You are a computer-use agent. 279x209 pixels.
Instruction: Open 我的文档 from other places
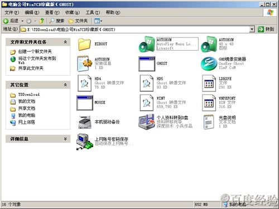[27, 101]
